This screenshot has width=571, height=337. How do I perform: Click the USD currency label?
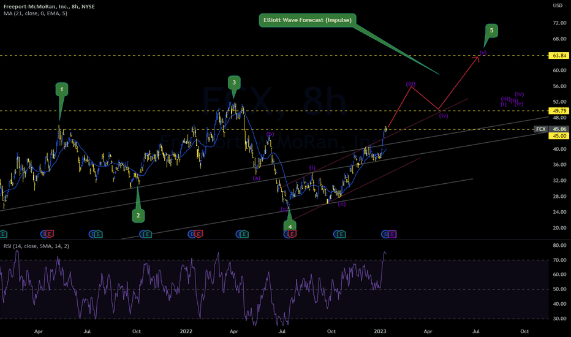pyautogui.click(x=558, y=6)
